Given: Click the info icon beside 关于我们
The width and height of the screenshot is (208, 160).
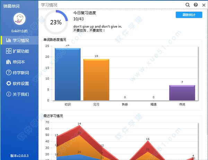Looking at the screenshot, I should tap(9, 94).
